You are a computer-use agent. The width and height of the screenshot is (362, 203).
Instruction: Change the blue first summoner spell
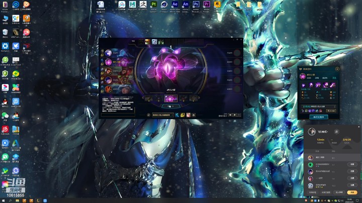click(x=177, y=115)
